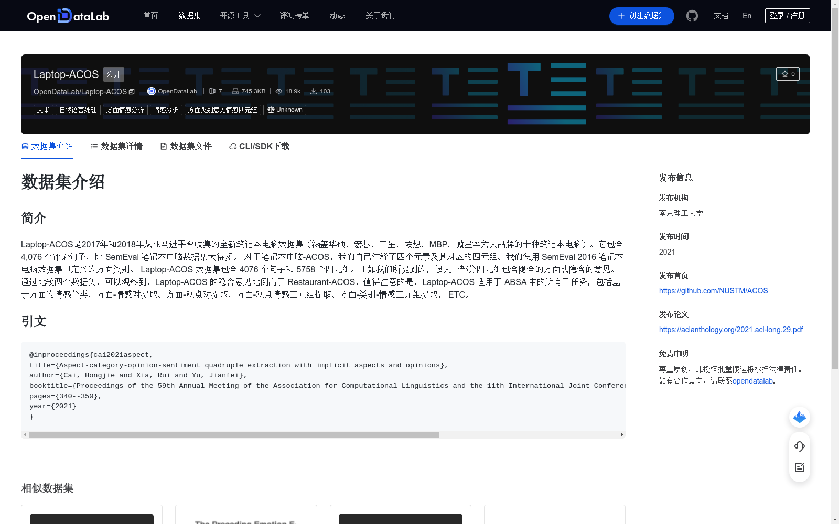
Task: Click the citation horizontal scrollbar thumb
Action: [x=234, y=434]
